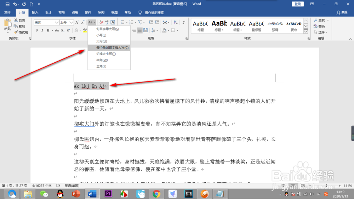
Task: Open ribbon display options icon
Action: click(312, 4)
